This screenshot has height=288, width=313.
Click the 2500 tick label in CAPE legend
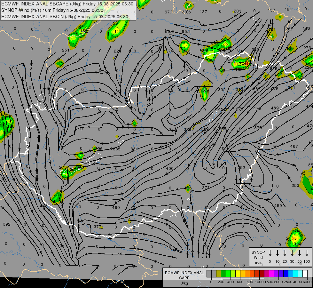288,282
